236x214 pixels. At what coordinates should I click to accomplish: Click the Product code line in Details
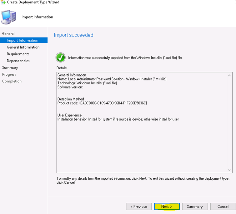(x=102, y=103)
